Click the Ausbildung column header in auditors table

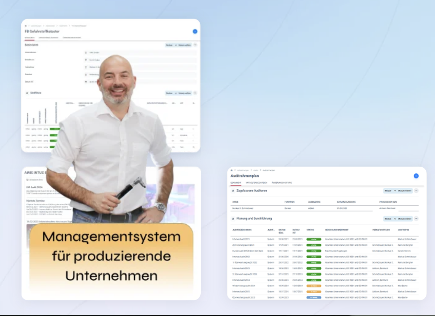[x=314, y=202]
